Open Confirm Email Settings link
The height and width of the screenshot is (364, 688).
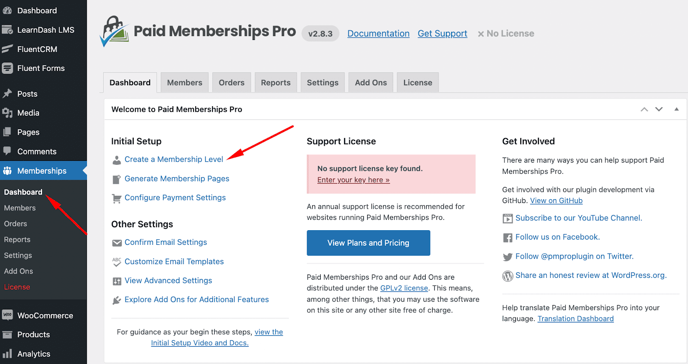click(x=166, y=242)
